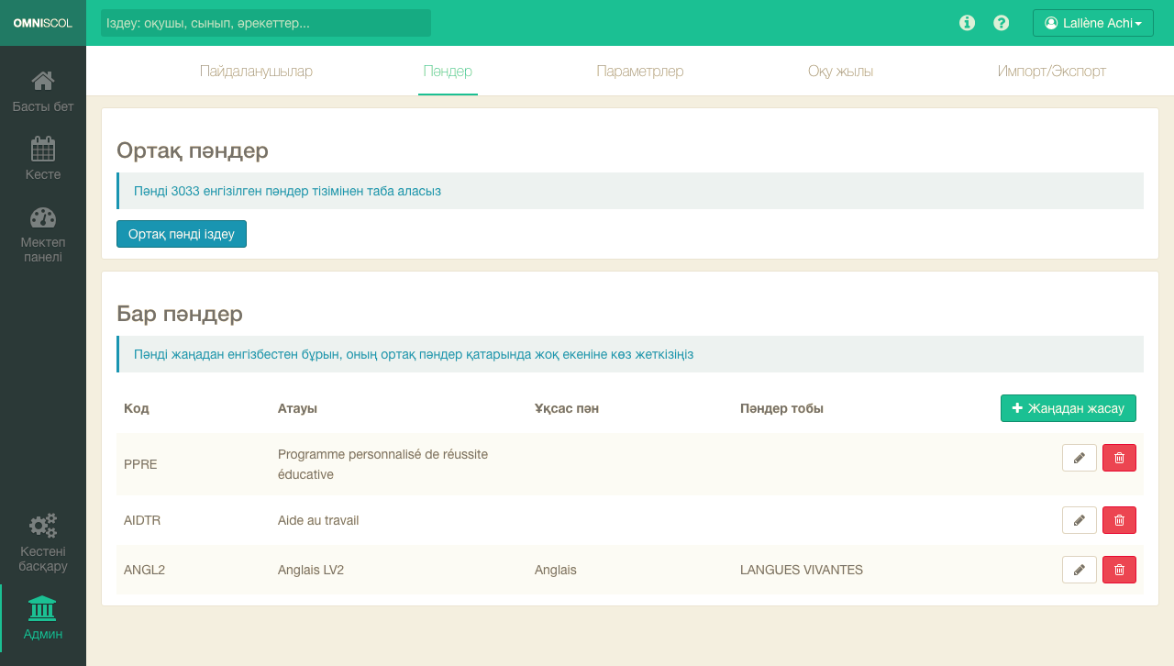
Task: Edit the PPRE subject with pencil icon
Action: [x=1079, y=458]
